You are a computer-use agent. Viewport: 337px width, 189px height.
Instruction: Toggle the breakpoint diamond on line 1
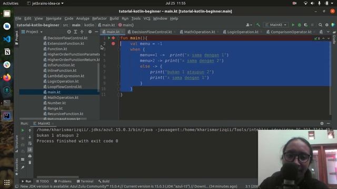click(113, 38)
